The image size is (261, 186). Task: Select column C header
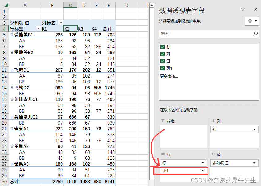point(71,5)
